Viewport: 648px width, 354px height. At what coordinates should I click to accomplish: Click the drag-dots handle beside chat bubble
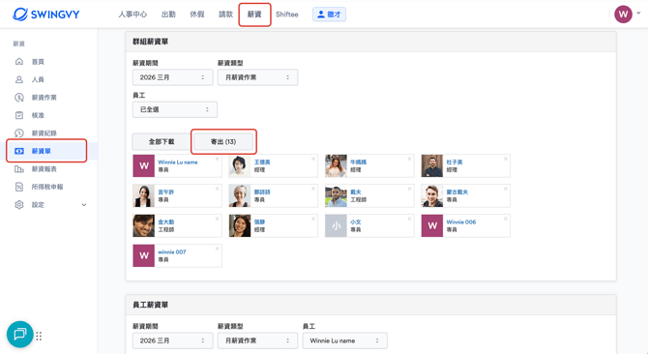[x=39, y=336]
